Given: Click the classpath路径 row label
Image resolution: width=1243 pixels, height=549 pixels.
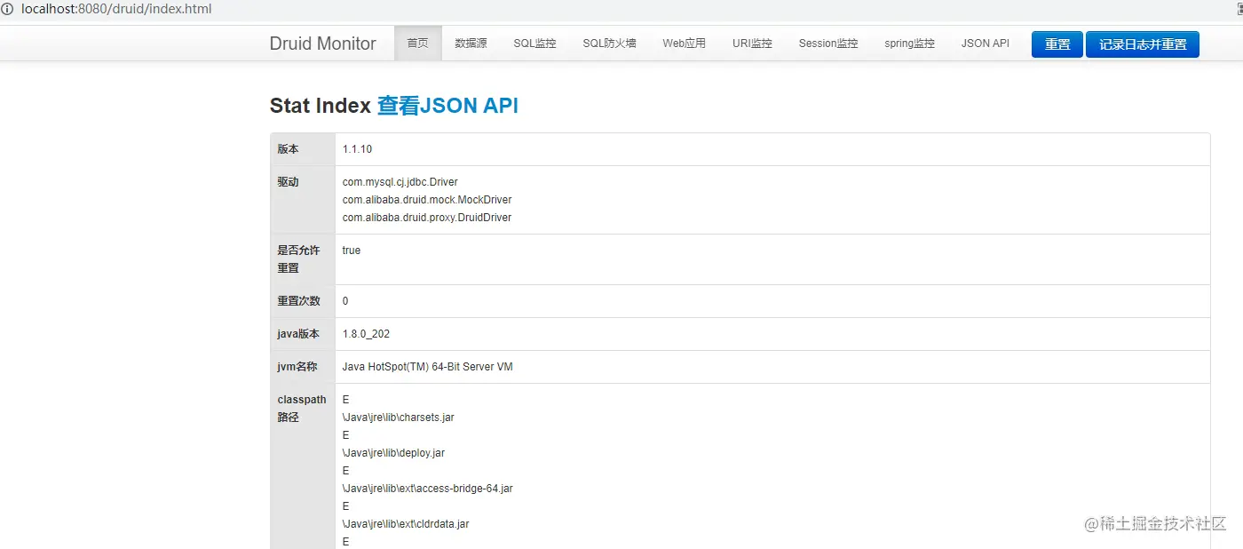Looking at the screenshot, I should click(x=302, y=409).
